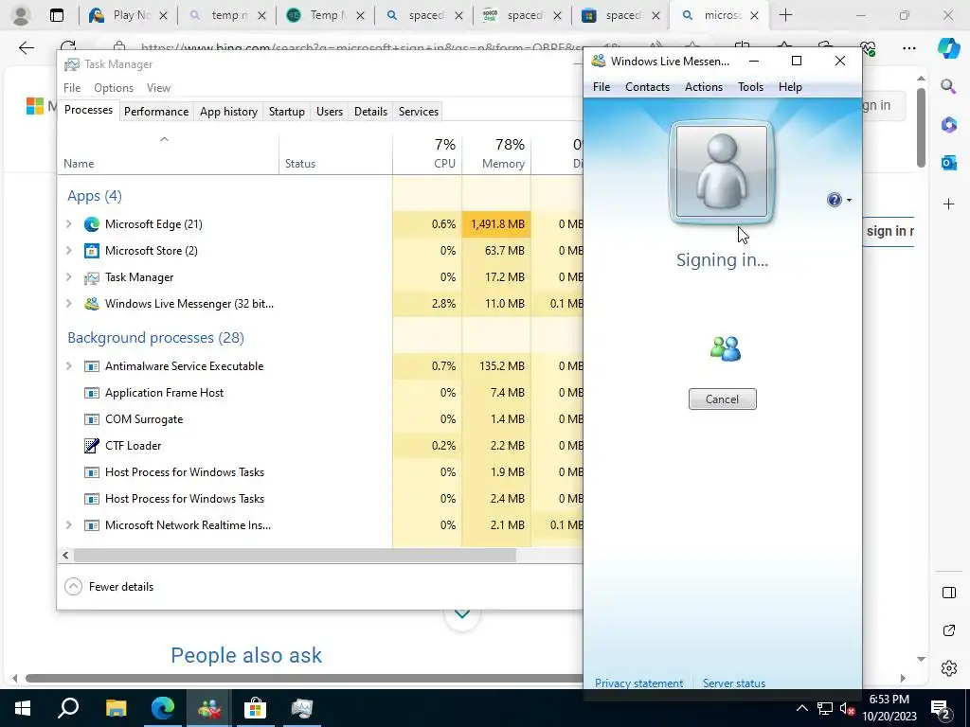Click the muted volume tray icon
Viewport: 970px width, 727px height.
click(847, 708)
